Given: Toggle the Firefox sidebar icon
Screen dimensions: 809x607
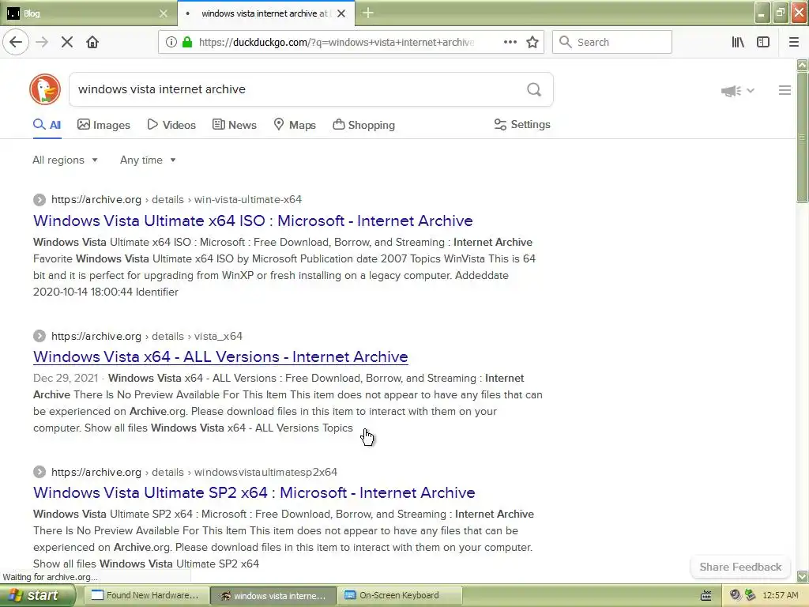Looking at the screenshot, I should click(763, 43).
